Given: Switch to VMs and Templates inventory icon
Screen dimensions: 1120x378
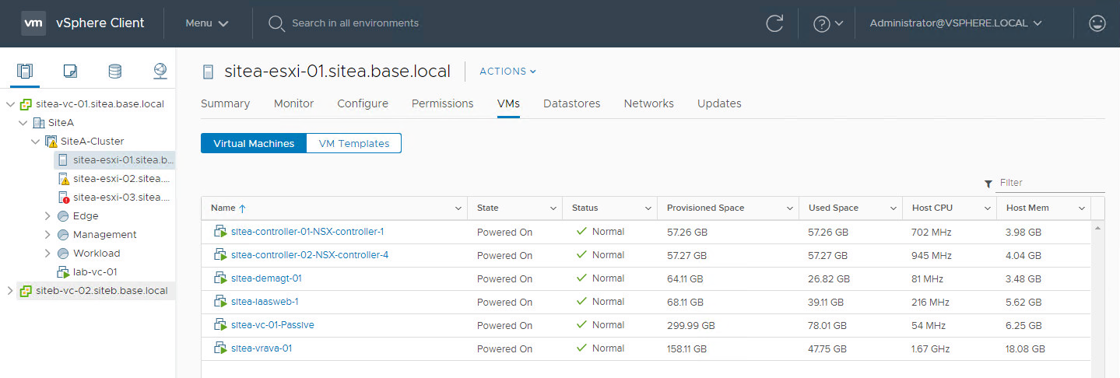Looking at the screenshot, I should (70, 72).
